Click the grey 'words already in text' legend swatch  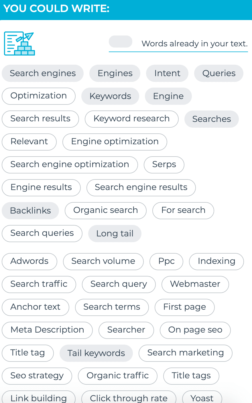click(121, 42)
